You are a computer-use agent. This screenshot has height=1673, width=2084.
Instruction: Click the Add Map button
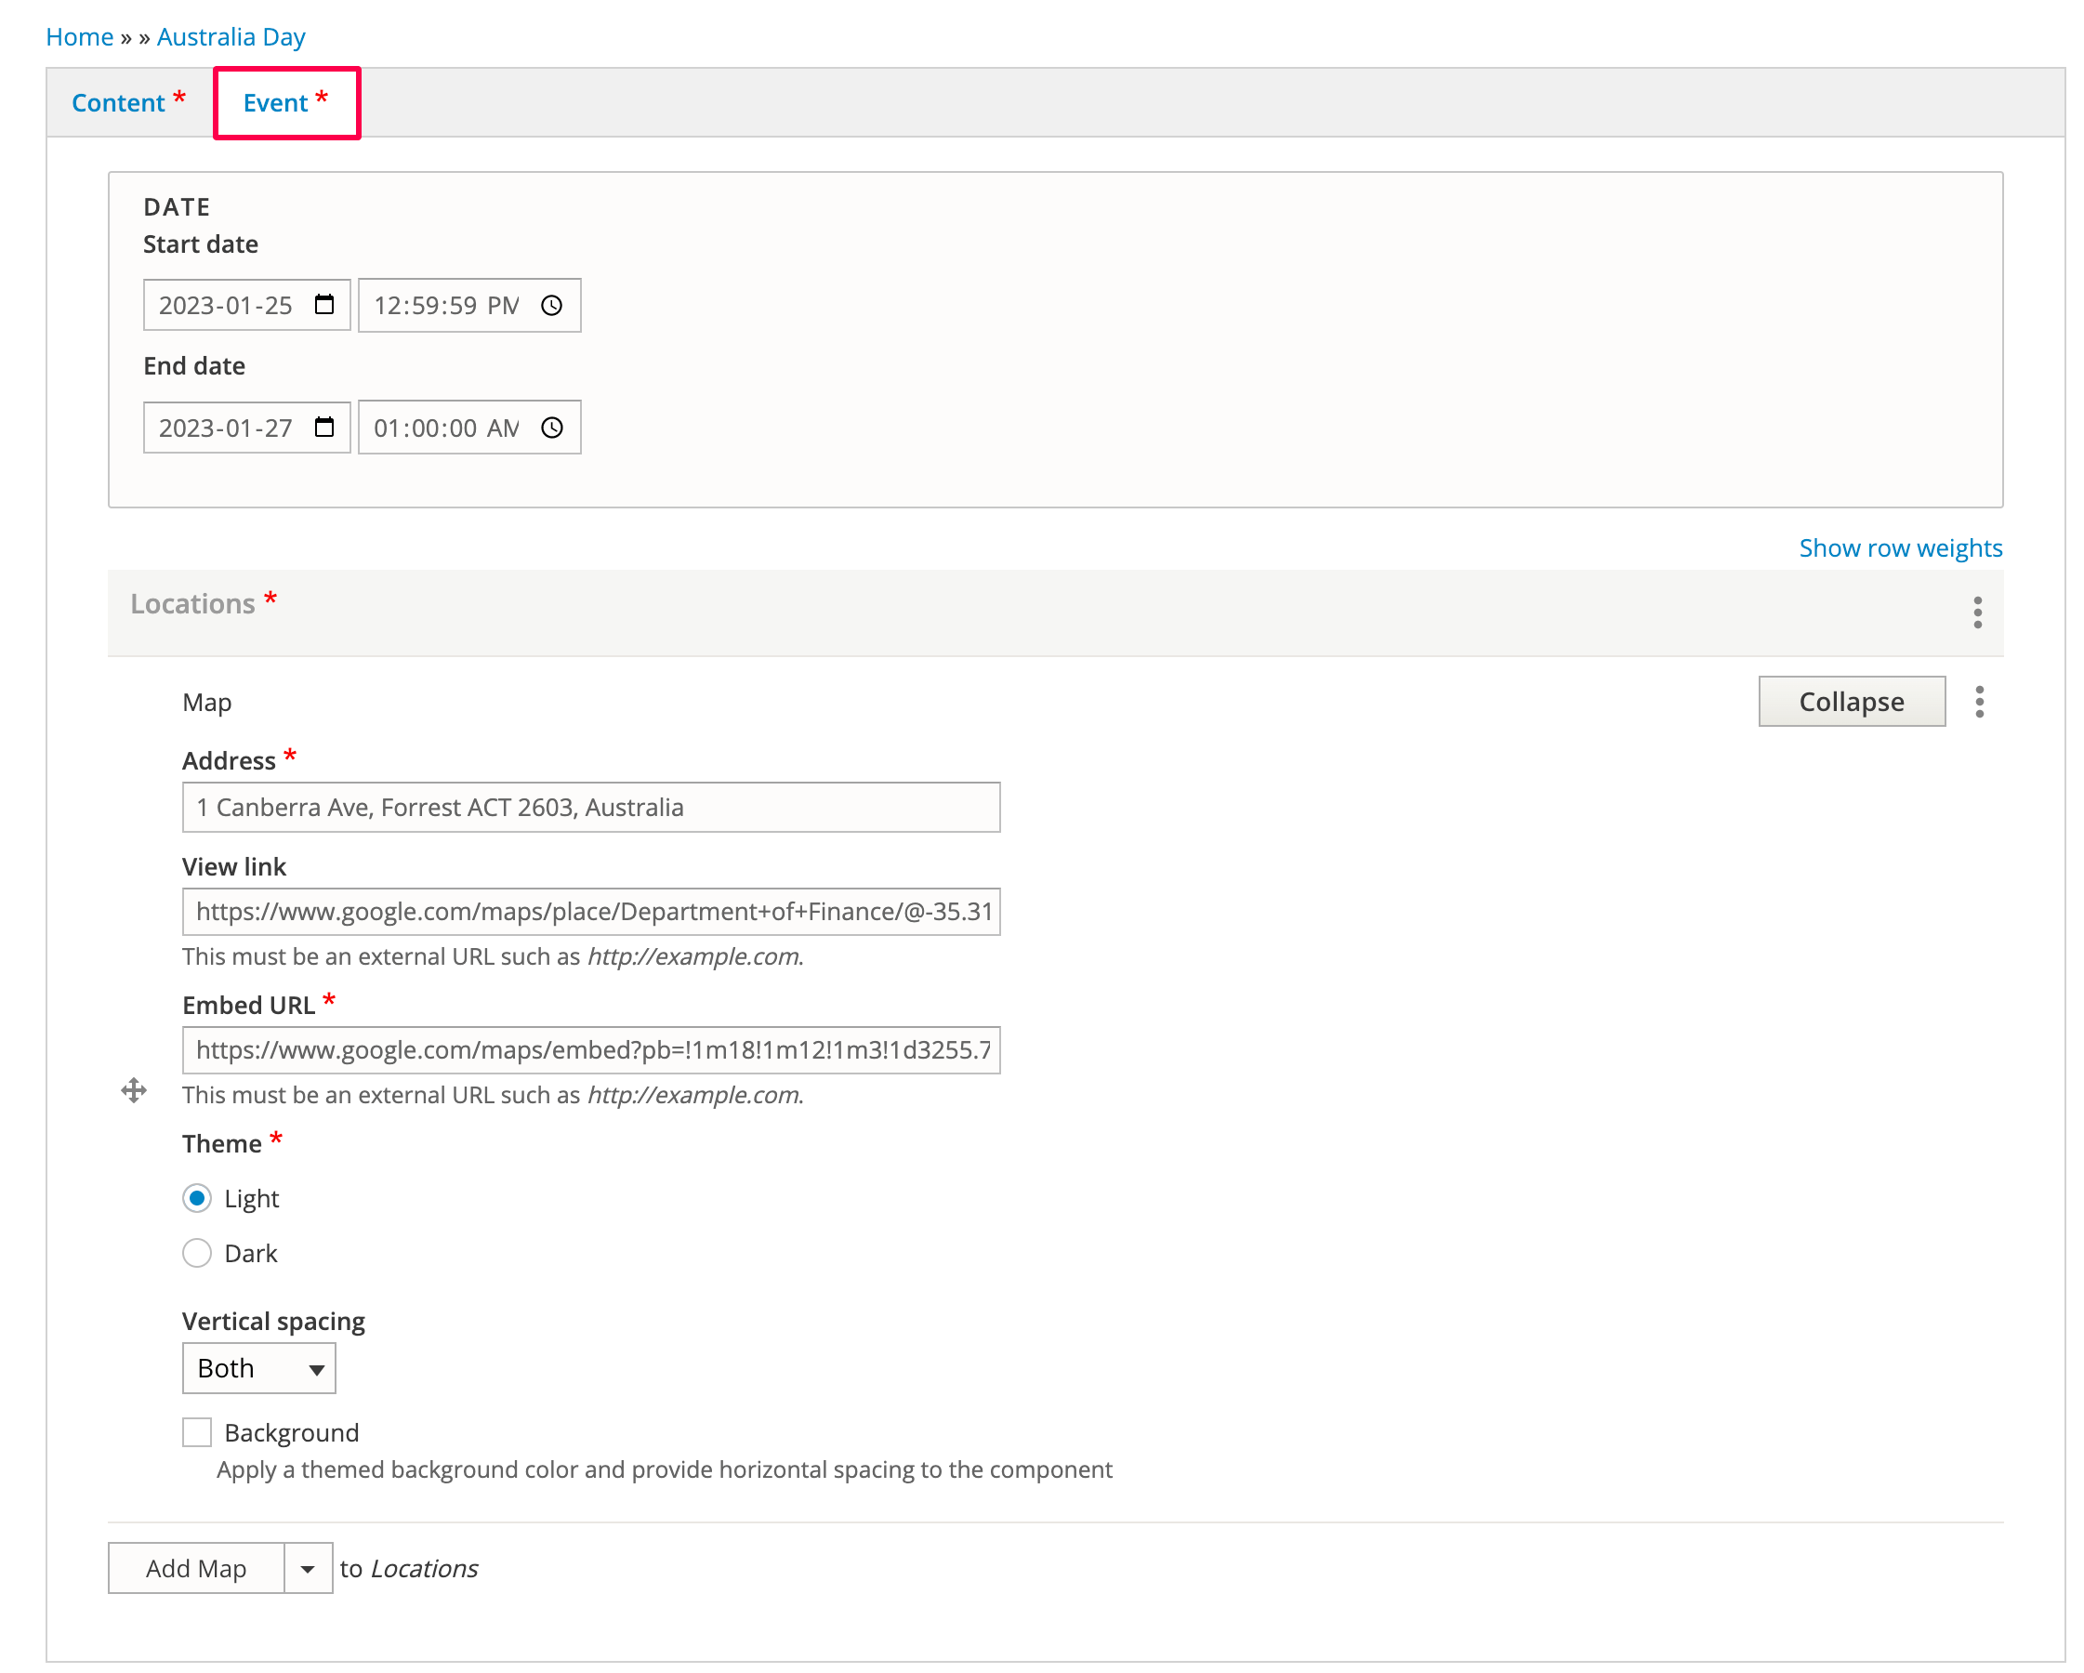[196, 1569]
